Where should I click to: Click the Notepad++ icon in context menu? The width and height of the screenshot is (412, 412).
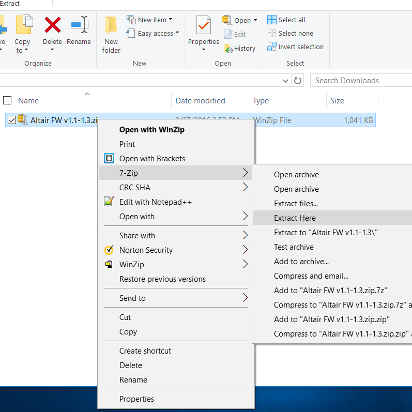tap(109, 202)
